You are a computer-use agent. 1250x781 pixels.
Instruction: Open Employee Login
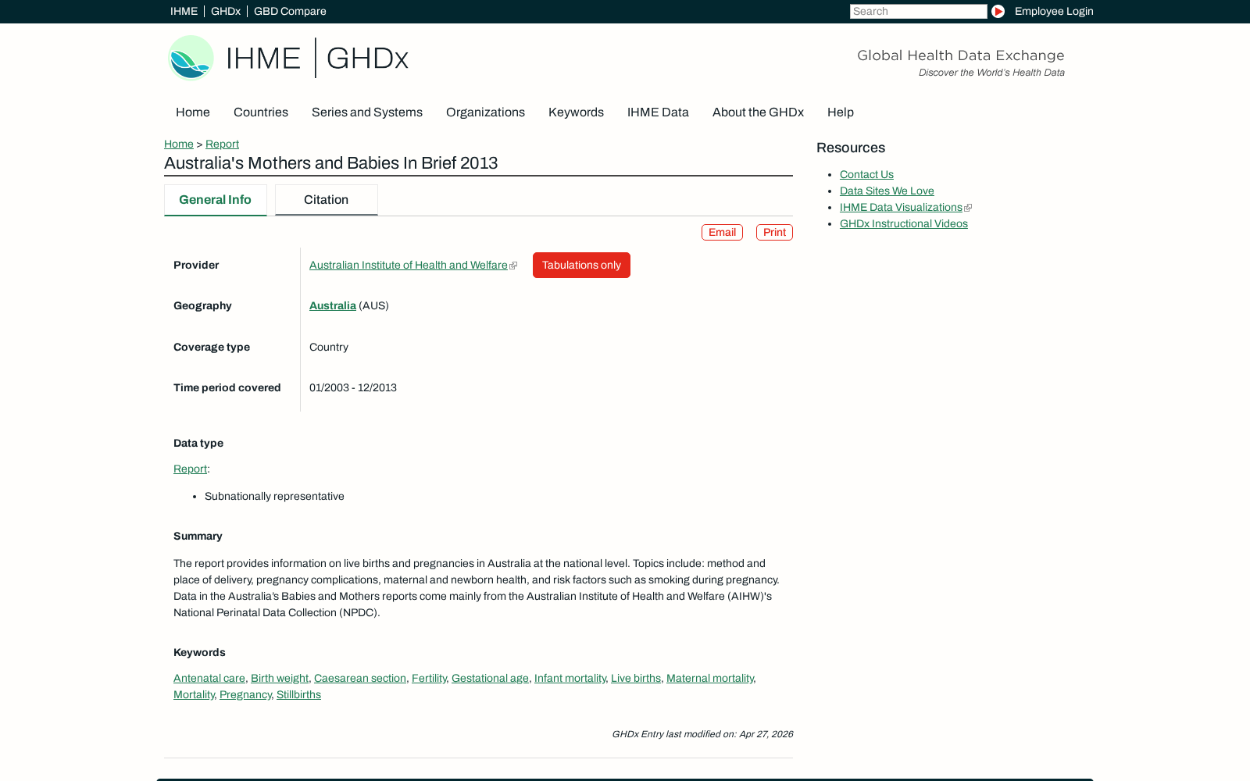[1054, 11]
